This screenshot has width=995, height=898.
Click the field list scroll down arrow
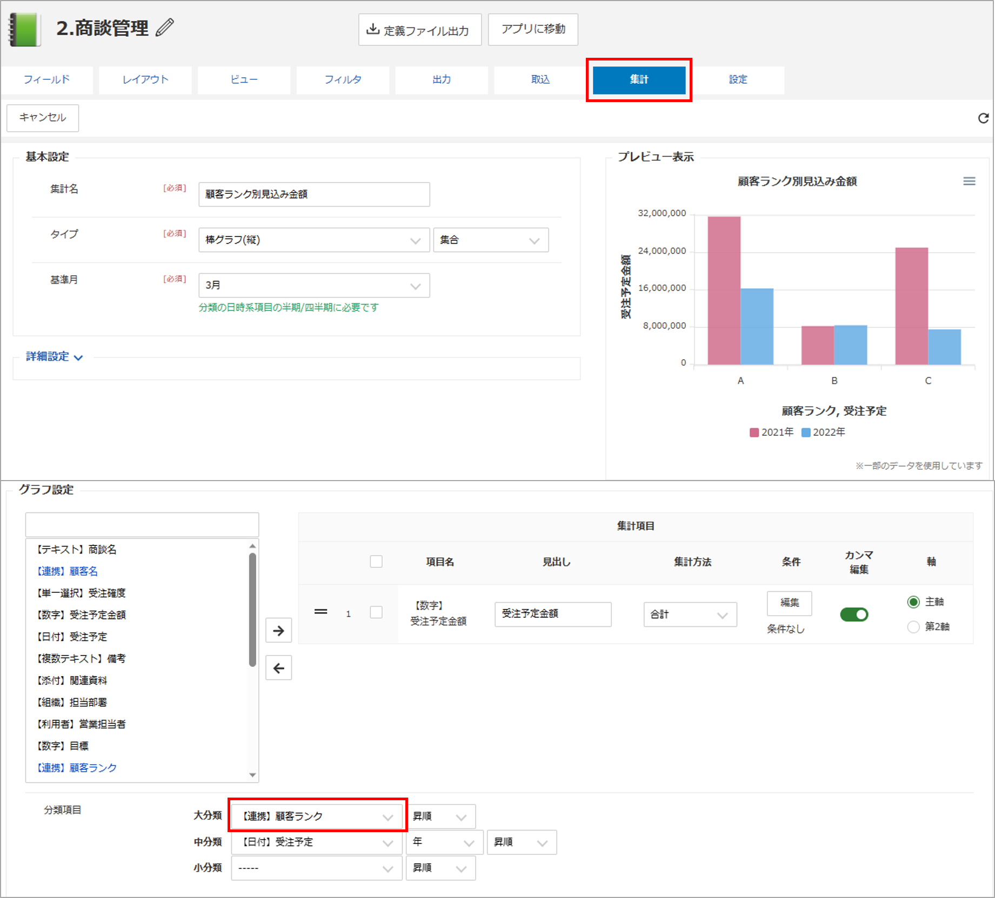[252, 775]
